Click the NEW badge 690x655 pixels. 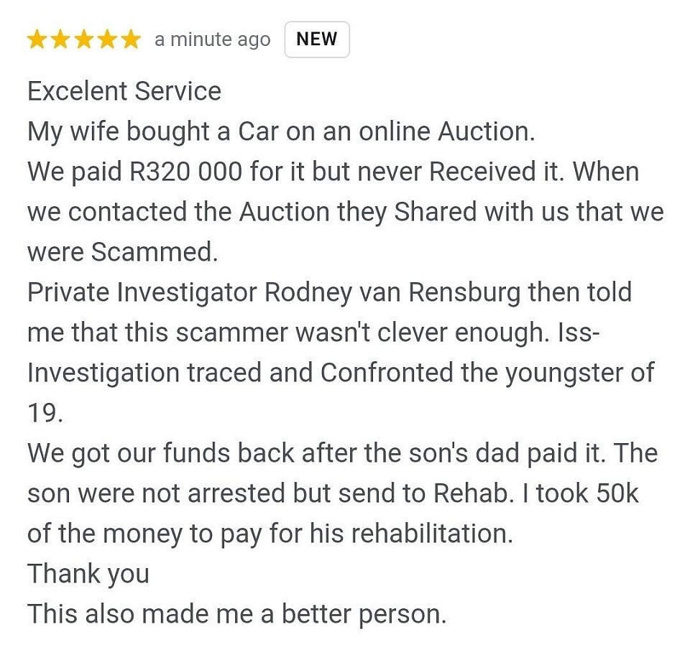(317, 40)
